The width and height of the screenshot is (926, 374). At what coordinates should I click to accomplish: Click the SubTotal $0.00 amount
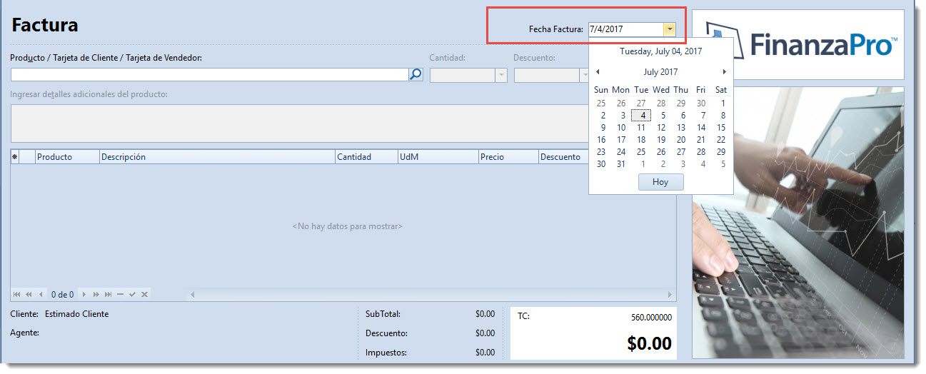tap(485, 313)
